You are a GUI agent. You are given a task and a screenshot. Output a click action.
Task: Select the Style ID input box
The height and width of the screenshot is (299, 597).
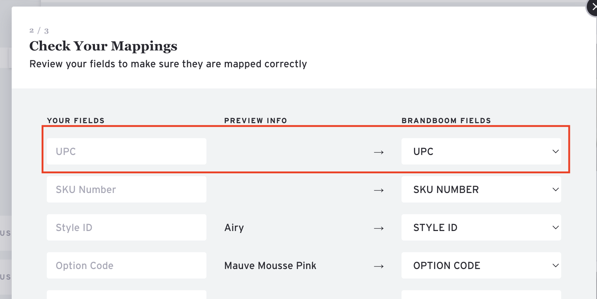pos(126,227)
